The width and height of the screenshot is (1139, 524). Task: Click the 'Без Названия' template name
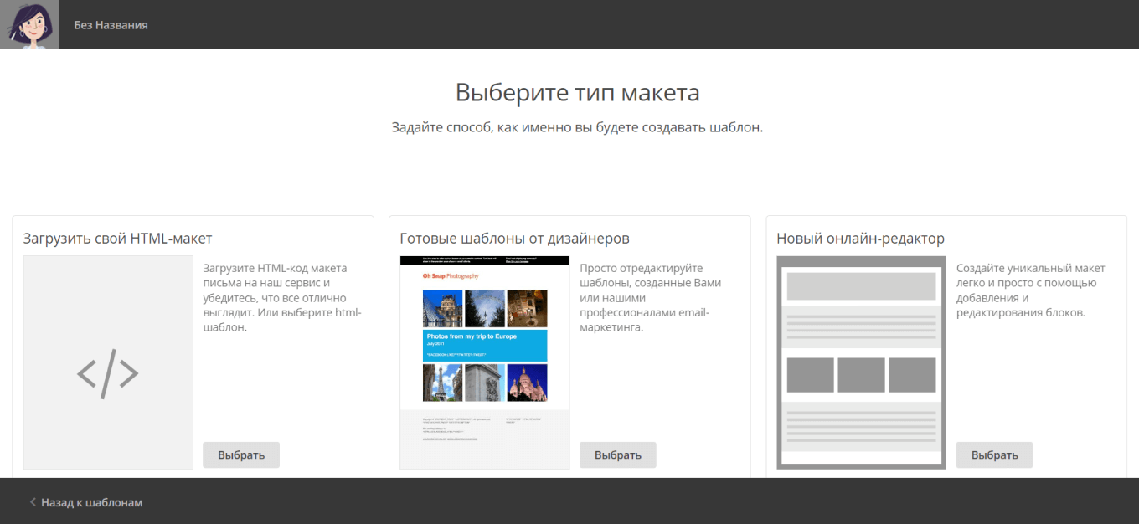[111, 25]
